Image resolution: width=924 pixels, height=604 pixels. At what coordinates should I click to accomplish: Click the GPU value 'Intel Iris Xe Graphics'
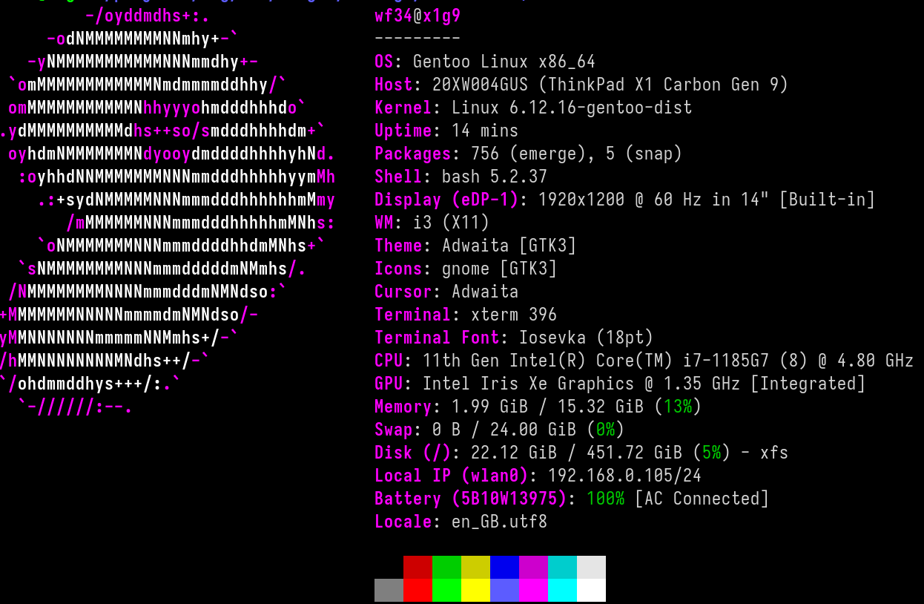(528, 384)
